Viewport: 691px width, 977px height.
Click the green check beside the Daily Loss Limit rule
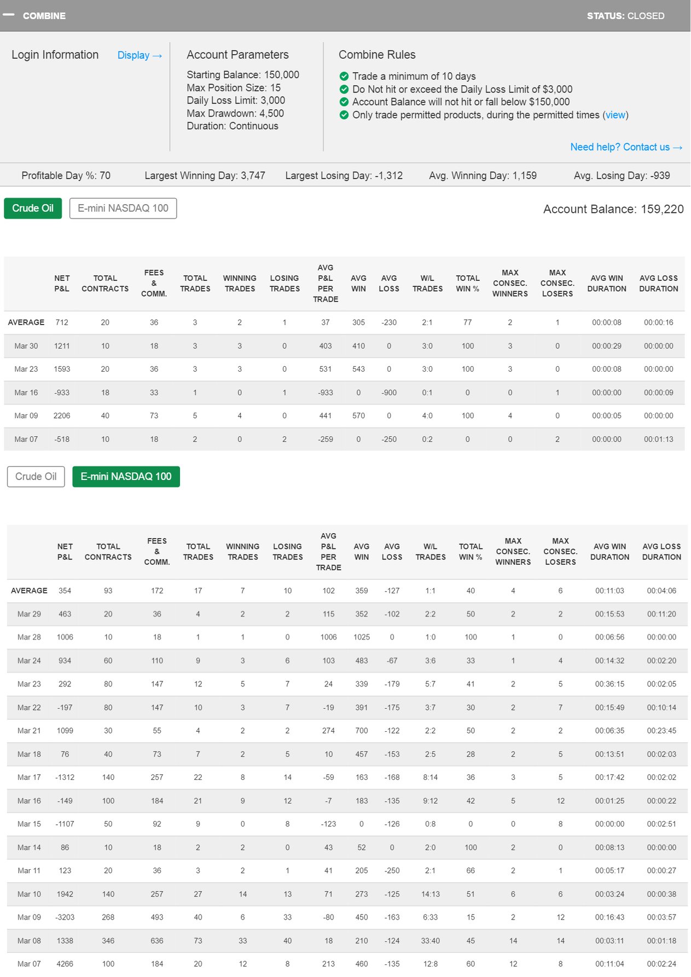tap(344, 89)
